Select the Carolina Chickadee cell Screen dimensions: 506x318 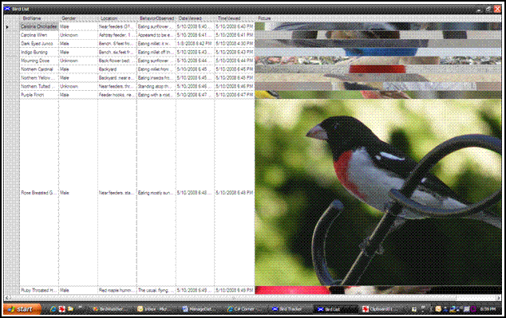pos(39,26)
